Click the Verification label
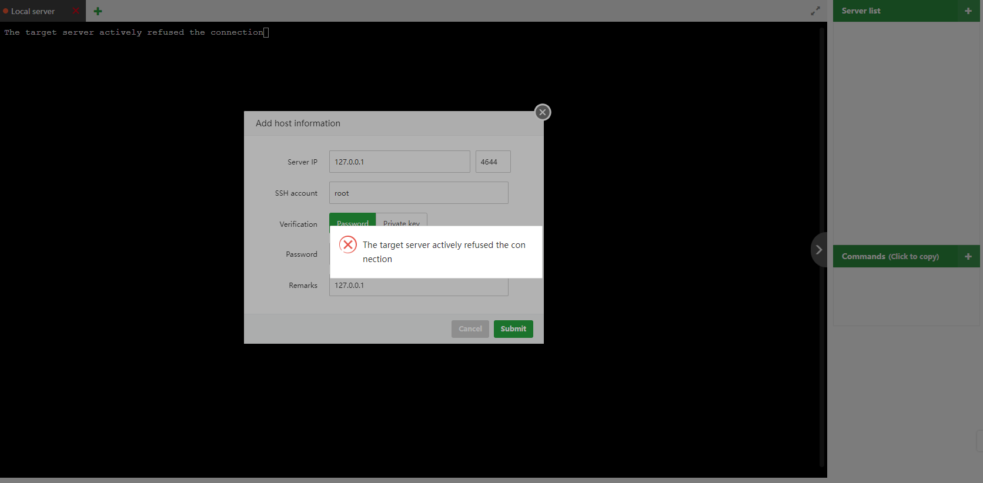 click(298, 224)
